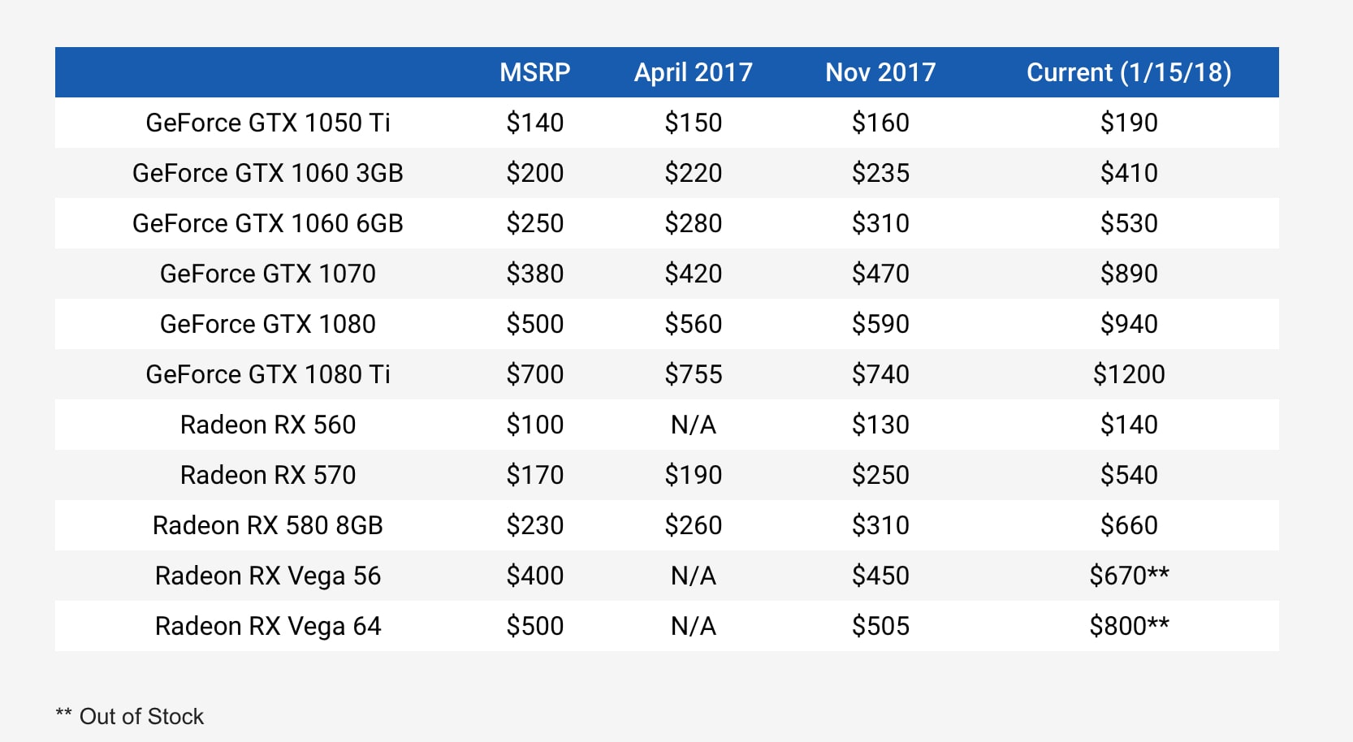Viewport: 1353px width, 742px height.
Task: Click the N/A cell for Radeon RX 560
Action: coord(693,425)
